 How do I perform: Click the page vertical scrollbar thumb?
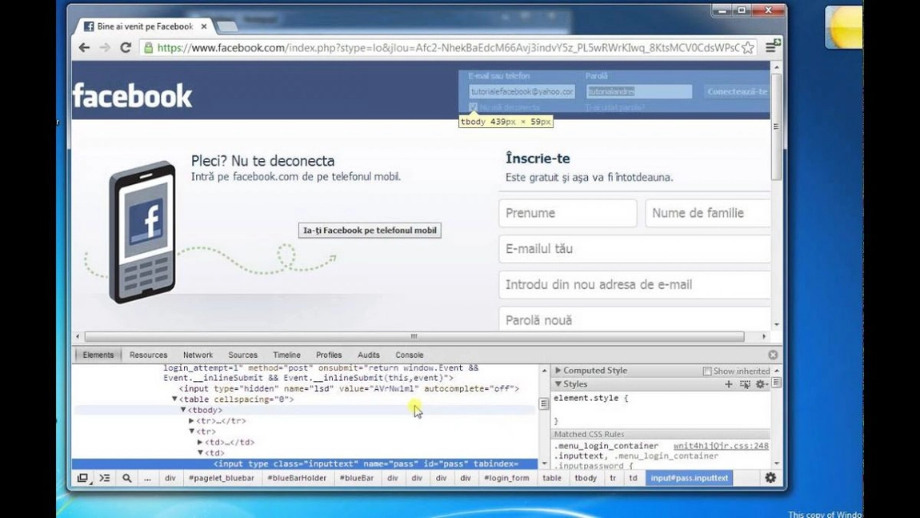click(776, 126)
